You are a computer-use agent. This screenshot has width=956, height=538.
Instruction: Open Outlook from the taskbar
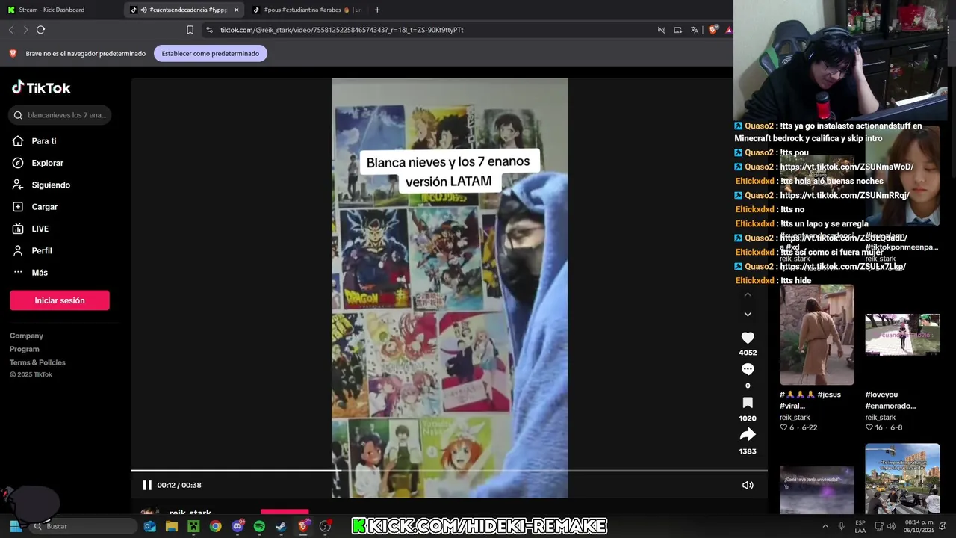[150, 526]
